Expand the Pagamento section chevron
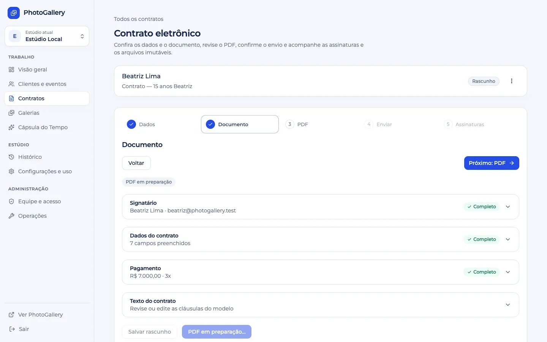The image size is (547, 342). 508,272
